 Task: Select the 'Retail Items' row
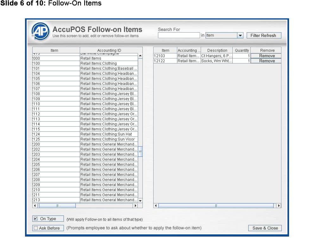pyautogui.click(x=85, y=58)
